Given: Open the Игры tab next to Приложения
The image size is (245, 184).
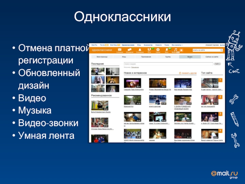Looking at the screenshot, I should [124, 57].
